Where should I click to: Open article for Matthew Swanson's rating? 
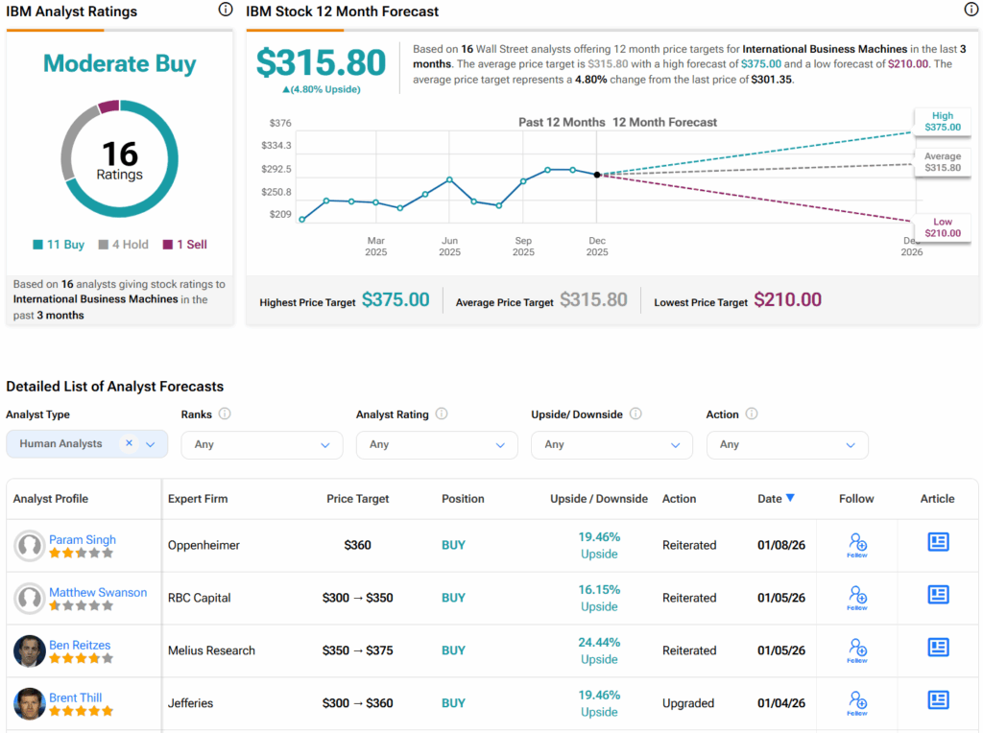[938, 595]
